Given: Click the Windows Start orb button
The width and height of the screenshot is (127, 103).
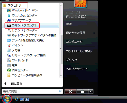Looking at the screenshot, I should click(x=7, y=99).
